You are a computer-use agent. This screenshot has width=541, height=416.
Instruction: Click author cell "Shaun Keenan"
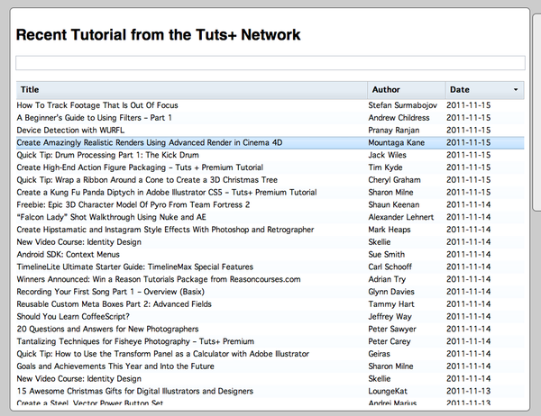[x=394, y=204]
